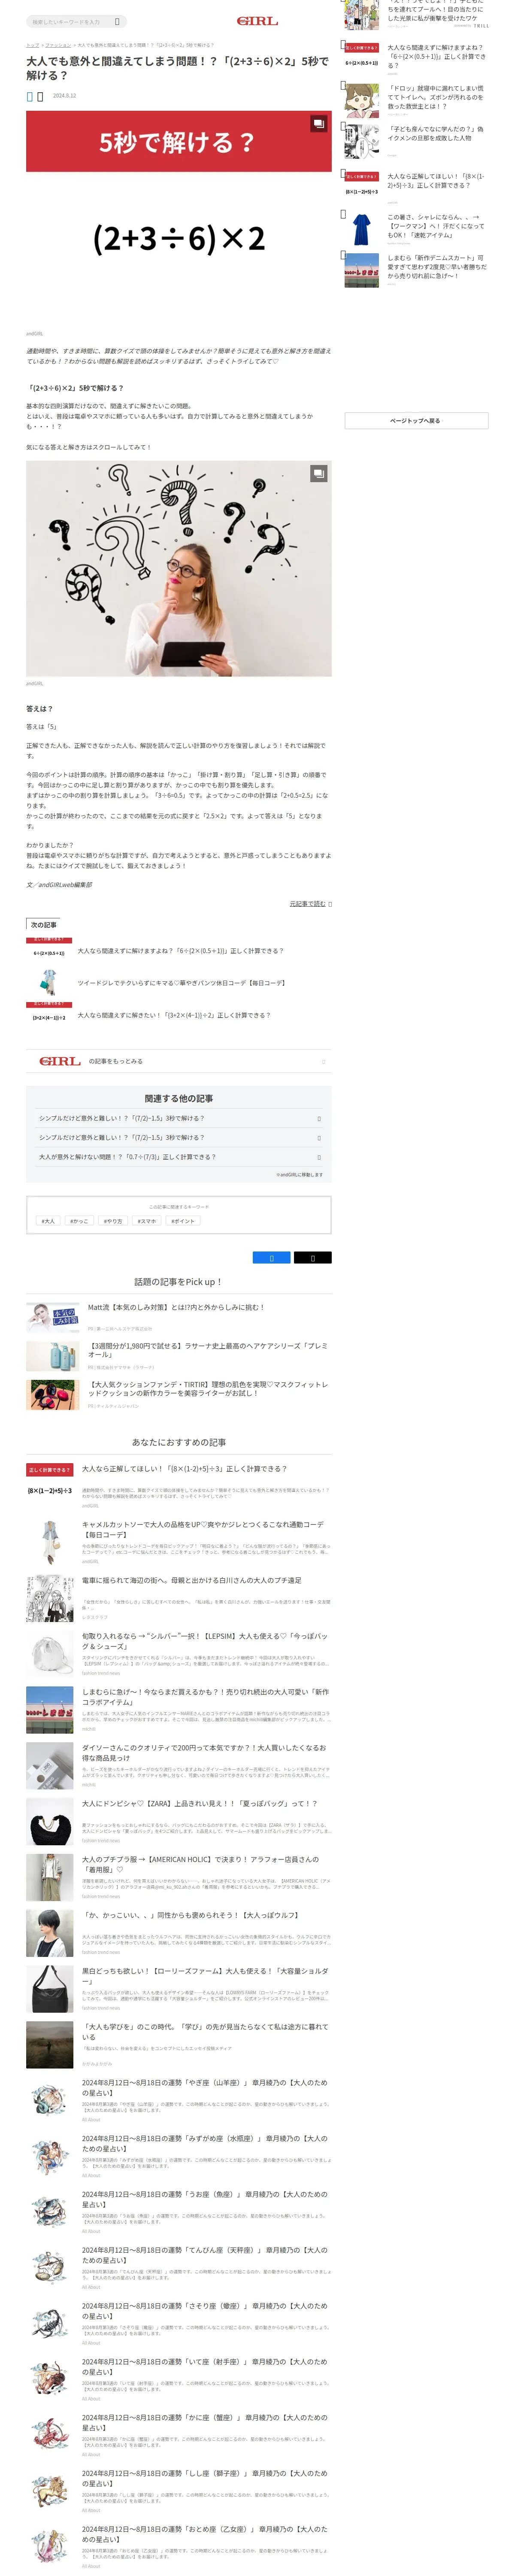Open '「か、かっこいい、、」' article
515x2576 pixels.
tap(190, 1916)
